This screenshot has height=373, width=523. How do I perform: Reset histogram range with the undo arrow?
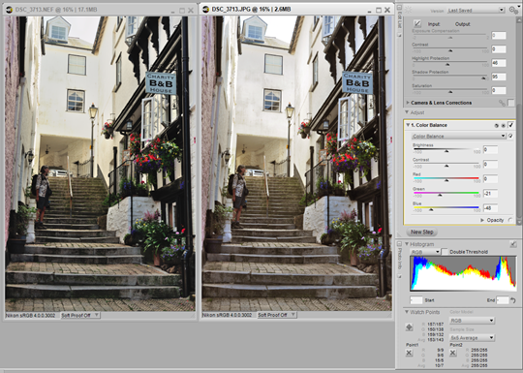tap(513, 300)
